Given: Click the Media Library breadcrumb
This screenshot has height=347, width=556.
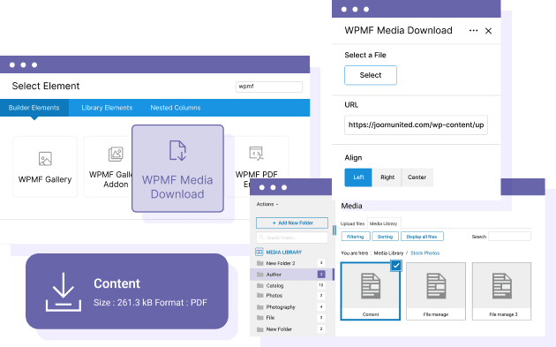Looking at the screenshot, I should point(388,253).
